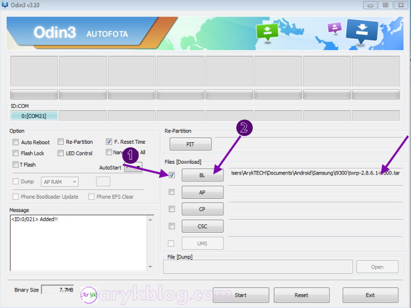Viewport: 411px width, 308px height.
Task: Click the '<ID:0/021> Added!!' message line
Action: click(34, 219)
